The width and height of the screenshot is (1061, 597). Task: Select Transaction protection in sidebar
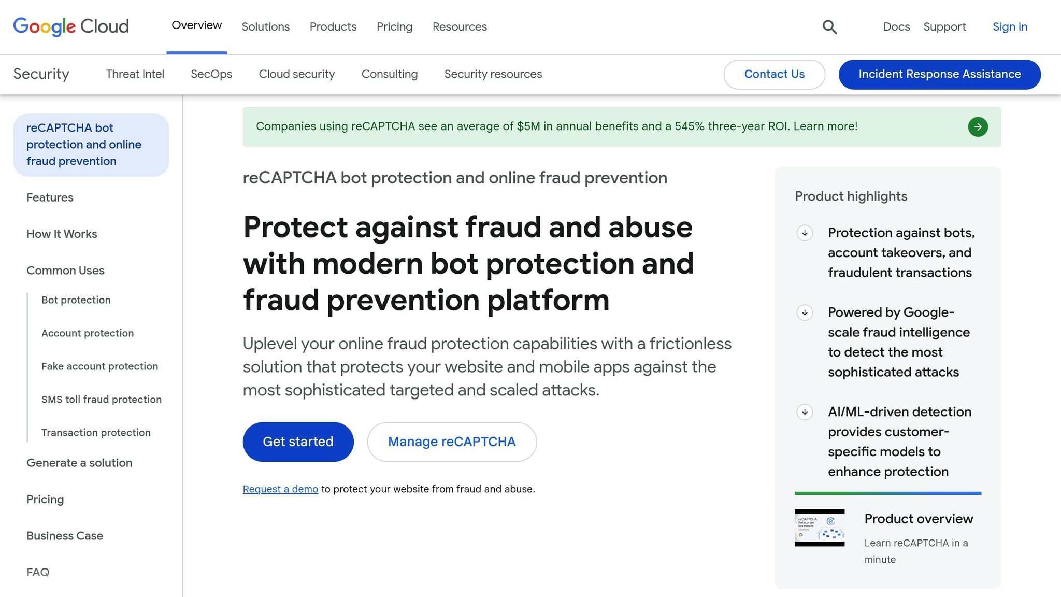pyautogui.click(x=96, y=433)
